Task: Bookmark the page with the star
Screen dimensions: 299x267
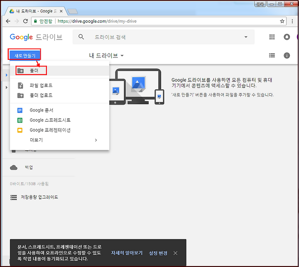Action: pos(282,21)
